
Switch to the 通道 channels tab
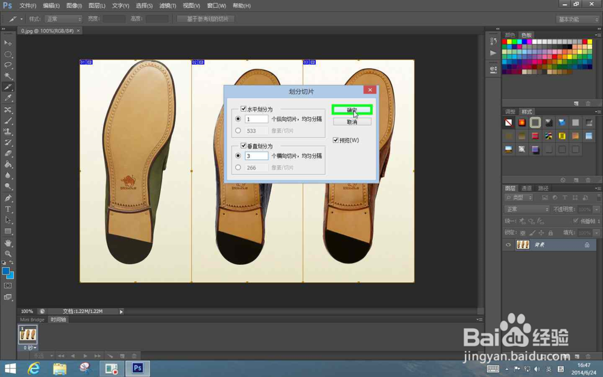point(526,188)
